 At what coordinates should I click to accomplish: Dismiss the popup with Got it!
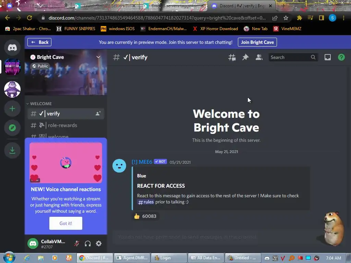(x=66, y=223)
